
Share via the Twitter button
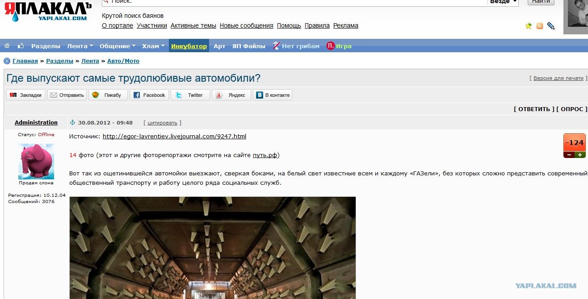point(190,95)
